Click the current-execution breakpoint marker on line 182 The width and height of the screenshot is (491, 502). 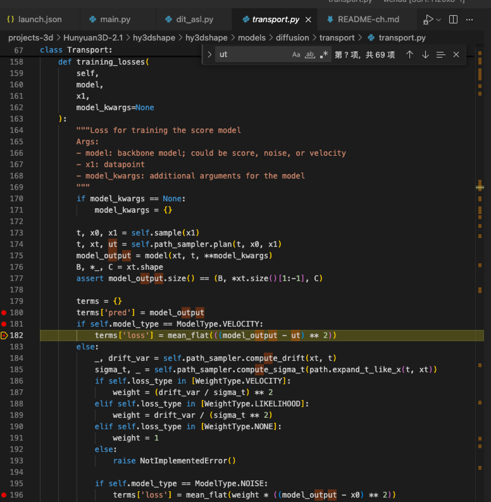[4, 336]
